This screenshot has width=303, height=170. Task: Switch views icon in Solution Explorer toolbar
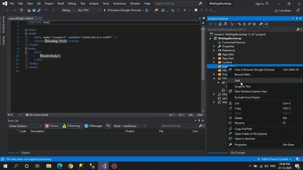pos(225,24)
